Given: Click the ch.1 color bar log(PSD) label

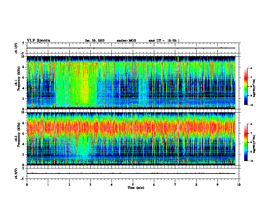Looking at the screenshot, I should (x=254, y=88).
